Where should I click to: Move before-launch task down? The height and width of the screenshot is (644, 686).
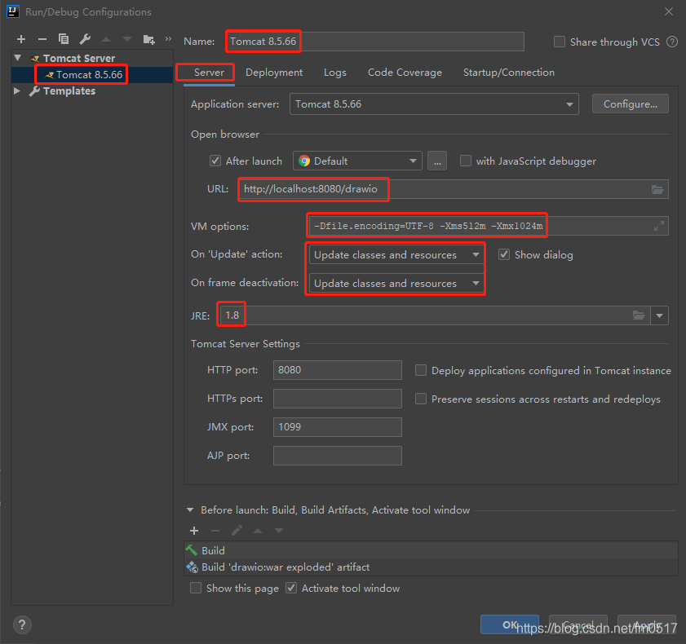click(279, 531)
